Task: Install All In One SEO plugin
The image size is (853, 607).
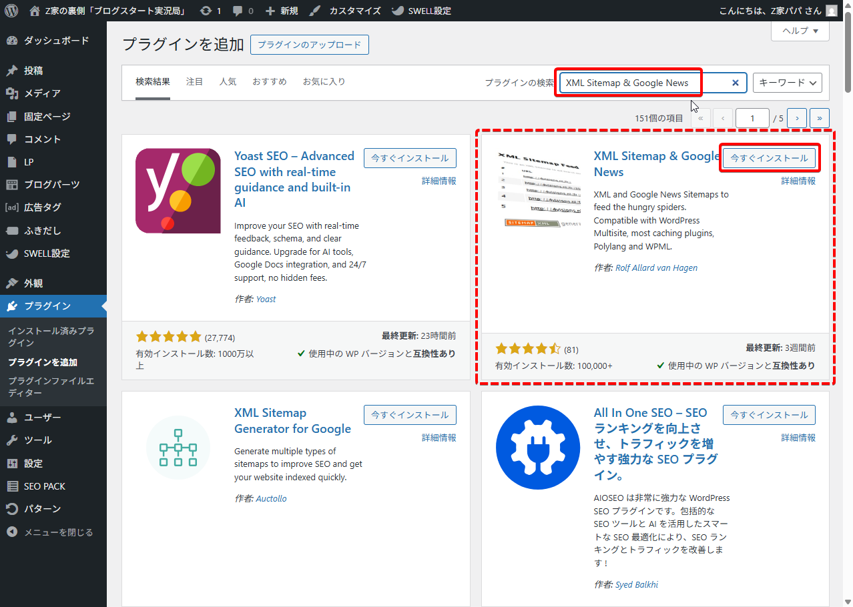Action: click(769, 415)
